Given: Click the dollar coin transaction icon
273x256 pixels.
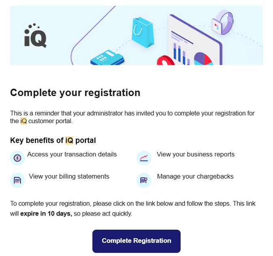Looking at the screenshot, I should [17, 158].
